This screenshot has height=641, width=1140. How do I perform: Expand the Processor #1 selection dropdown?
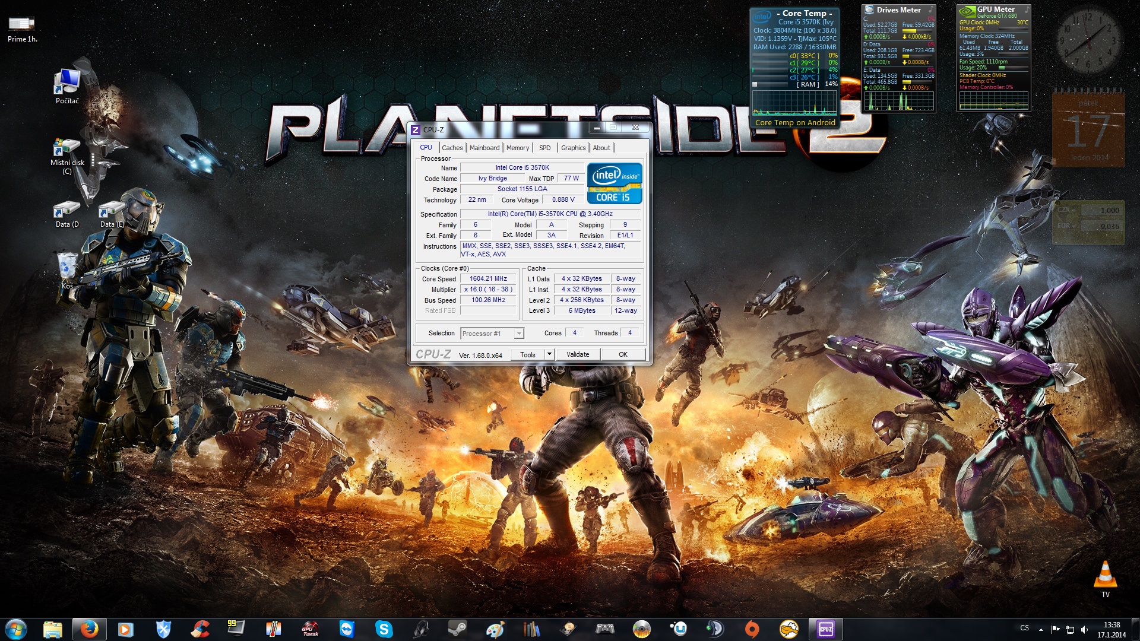click(518, 334)
